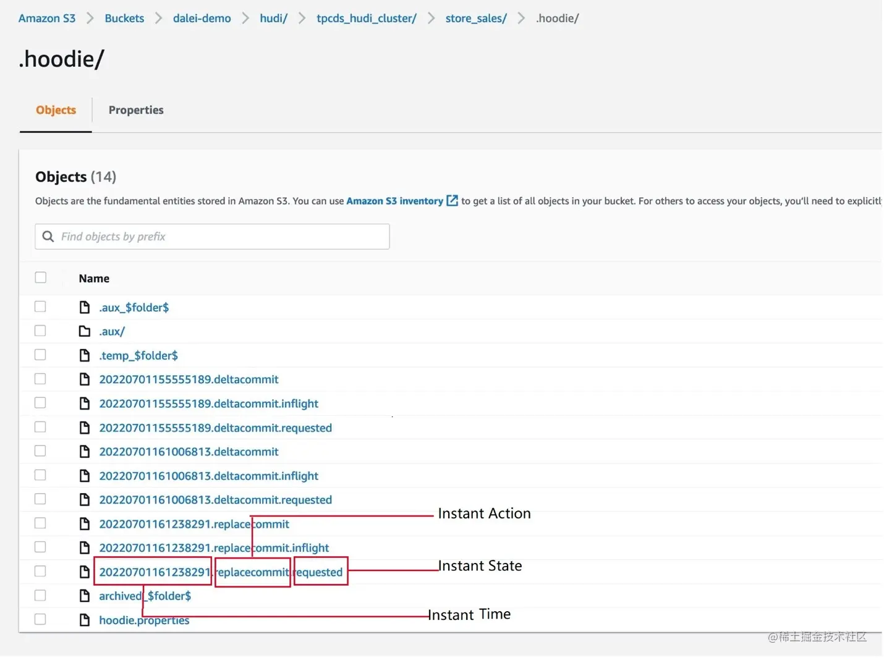Open .aux_$folder$ object

click(134, 308)
